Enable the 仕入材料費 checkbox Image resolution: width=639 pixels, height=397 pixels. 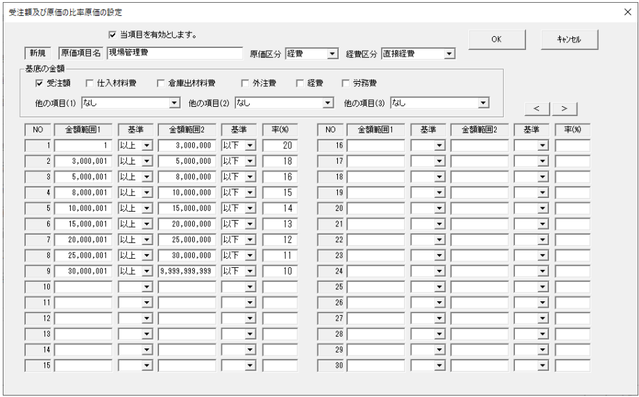point(90,83)
